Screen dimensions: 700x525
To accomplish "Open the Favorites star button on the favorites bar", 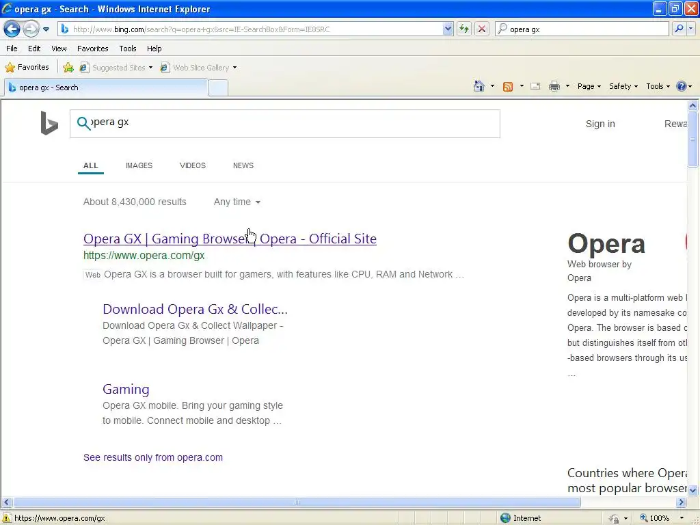I will (27, 68).
